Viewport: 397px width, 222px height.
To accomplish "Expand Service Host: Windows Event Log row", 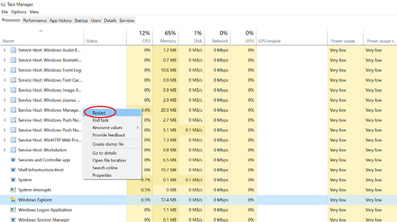I will 4,70.
